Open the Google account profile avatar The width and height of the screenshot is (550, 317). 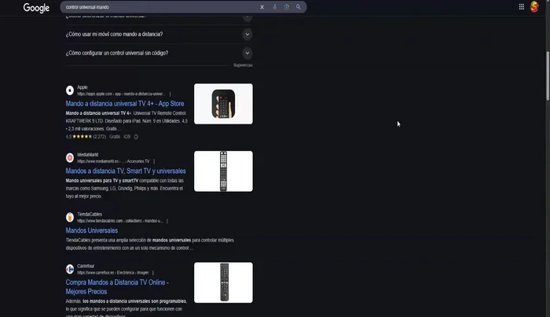(x=535, y=7)
